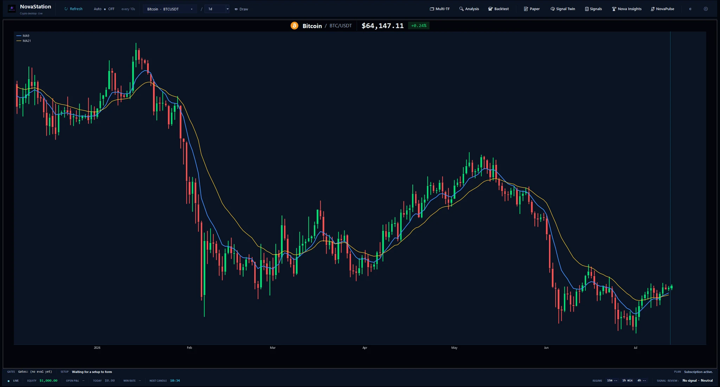Click the Draw button label
720x387 pixels.
click(x=244, y=9)
